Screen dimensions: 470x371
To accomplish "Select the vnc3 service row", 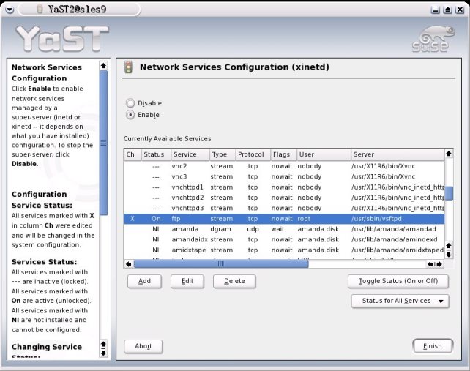I will tap(284, 177).
